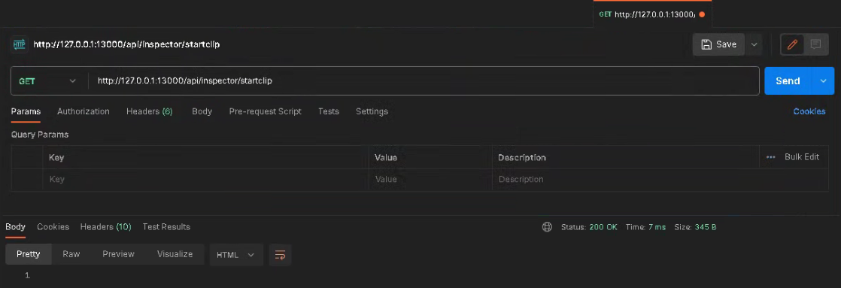Open the HTML response format dropdown
The width and height of the screenshot is (841, 288).
pos(236,255)
